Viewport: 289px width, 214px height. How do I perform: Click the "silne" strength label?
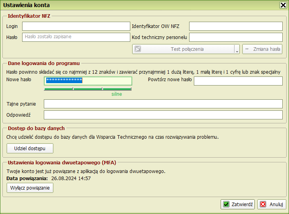[116, 94]
